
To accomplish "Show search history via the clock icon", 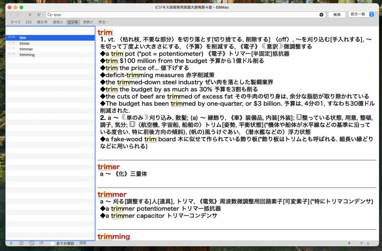I will point(32,243).
